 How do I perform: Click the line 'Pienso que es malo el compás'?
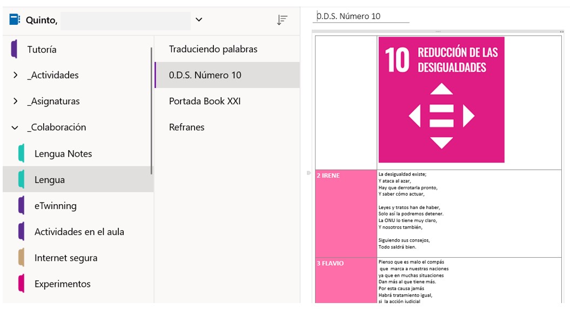point(411,262)
